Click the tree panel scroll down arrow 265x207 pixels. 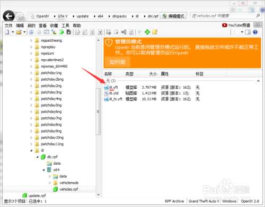(x=99, y=195)
